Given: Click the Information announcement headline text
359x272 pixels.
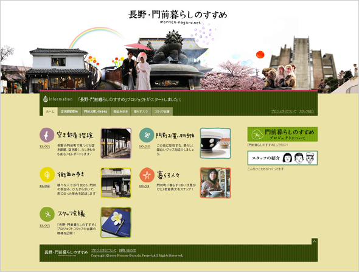Looking at the screenshot, I should coord(130,100).
